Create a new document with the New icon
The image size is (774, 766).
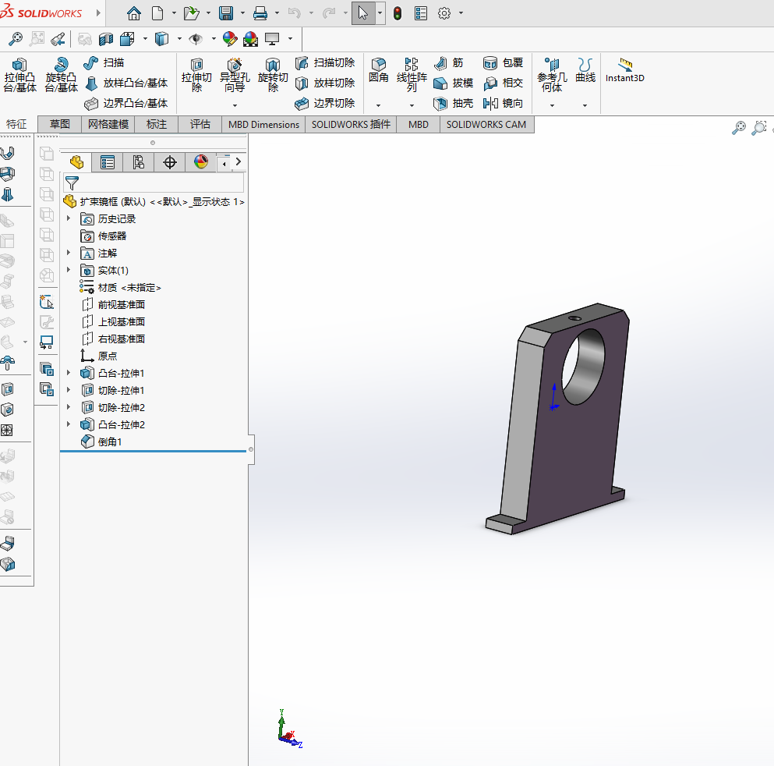[x=157, y=13]
